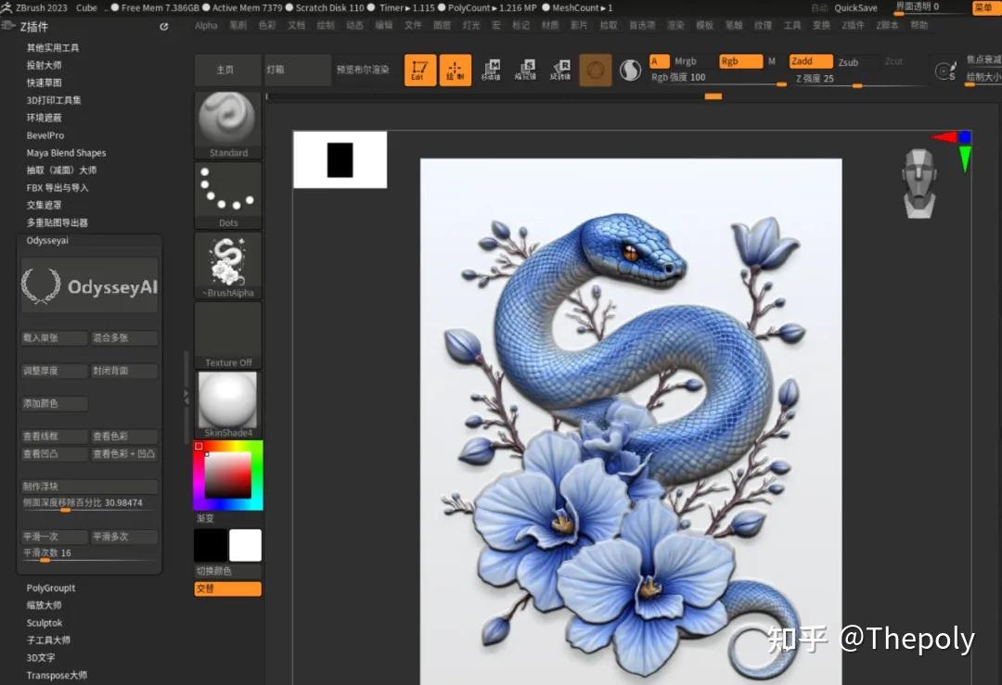Click the 混合多张 button
Image resolution: width=1002 pixels, height=685 pixels.
(124, 337)
